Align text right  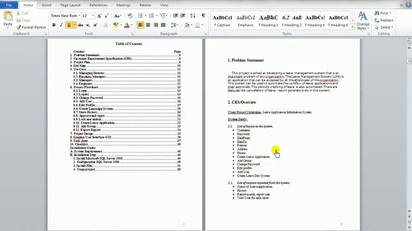tap(156, 25)
